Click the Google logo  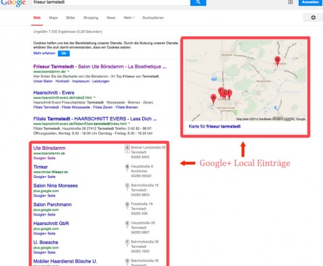pyautogui.click(x=13, y=3)
